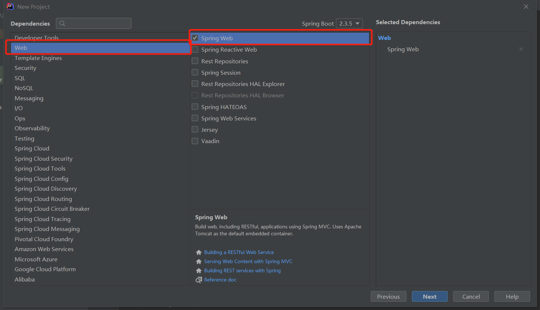Select Spring Cloud Tools category
This screenshot has width=540, height=310.
tap(100, 169)
